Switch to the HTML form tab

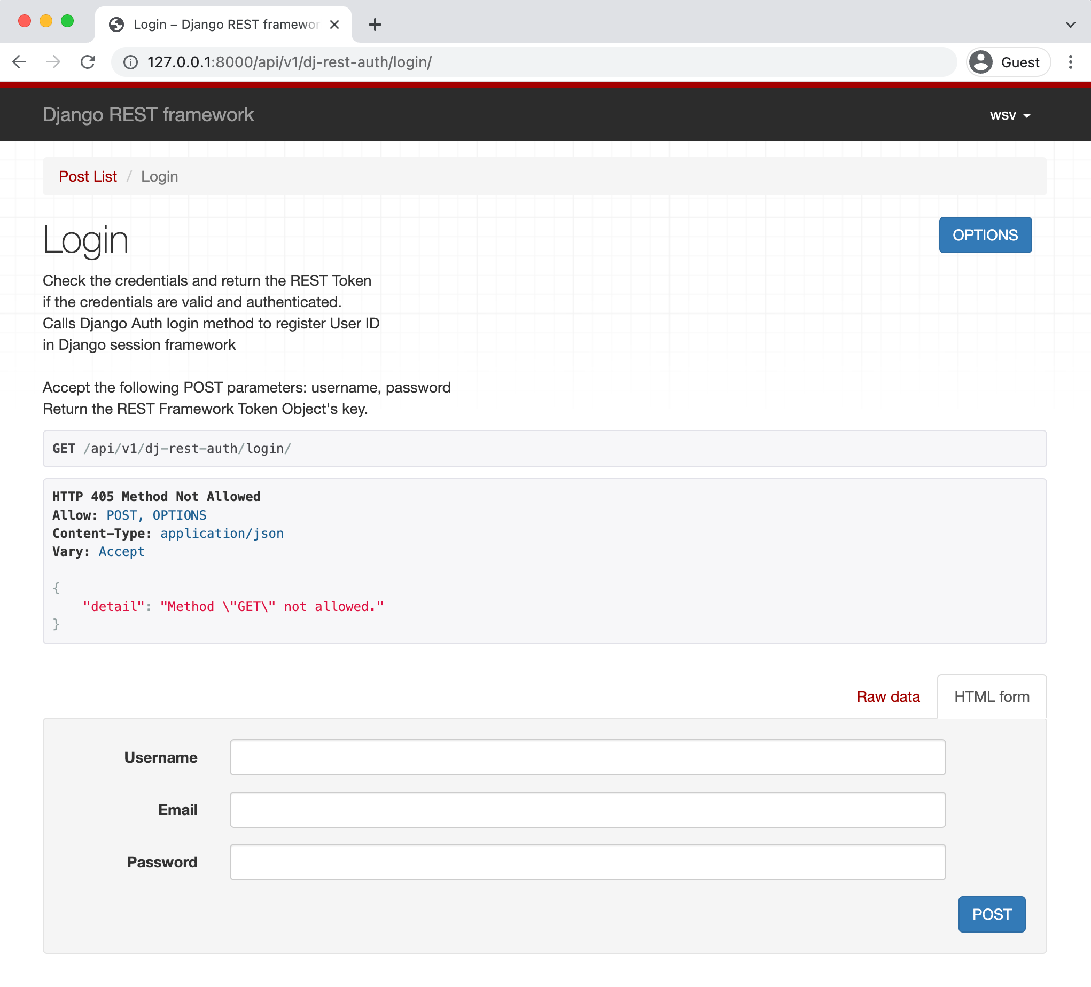pos(992,696)
